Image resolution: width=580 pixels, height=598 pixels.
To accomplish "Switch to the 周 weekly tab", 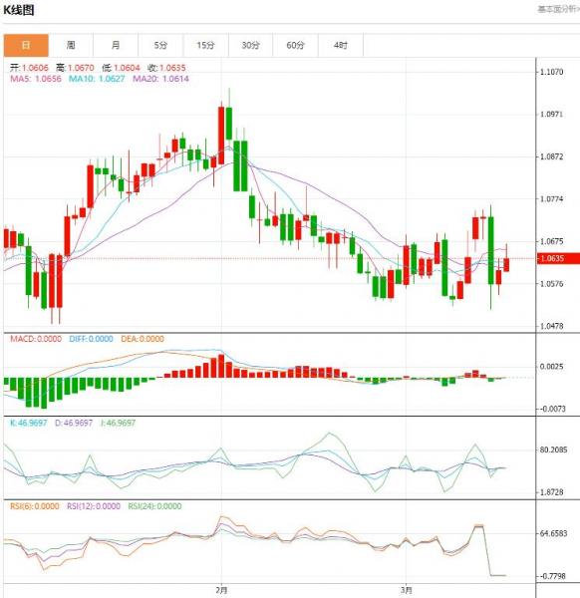I will pyautogui.click(x=71, y=46).
